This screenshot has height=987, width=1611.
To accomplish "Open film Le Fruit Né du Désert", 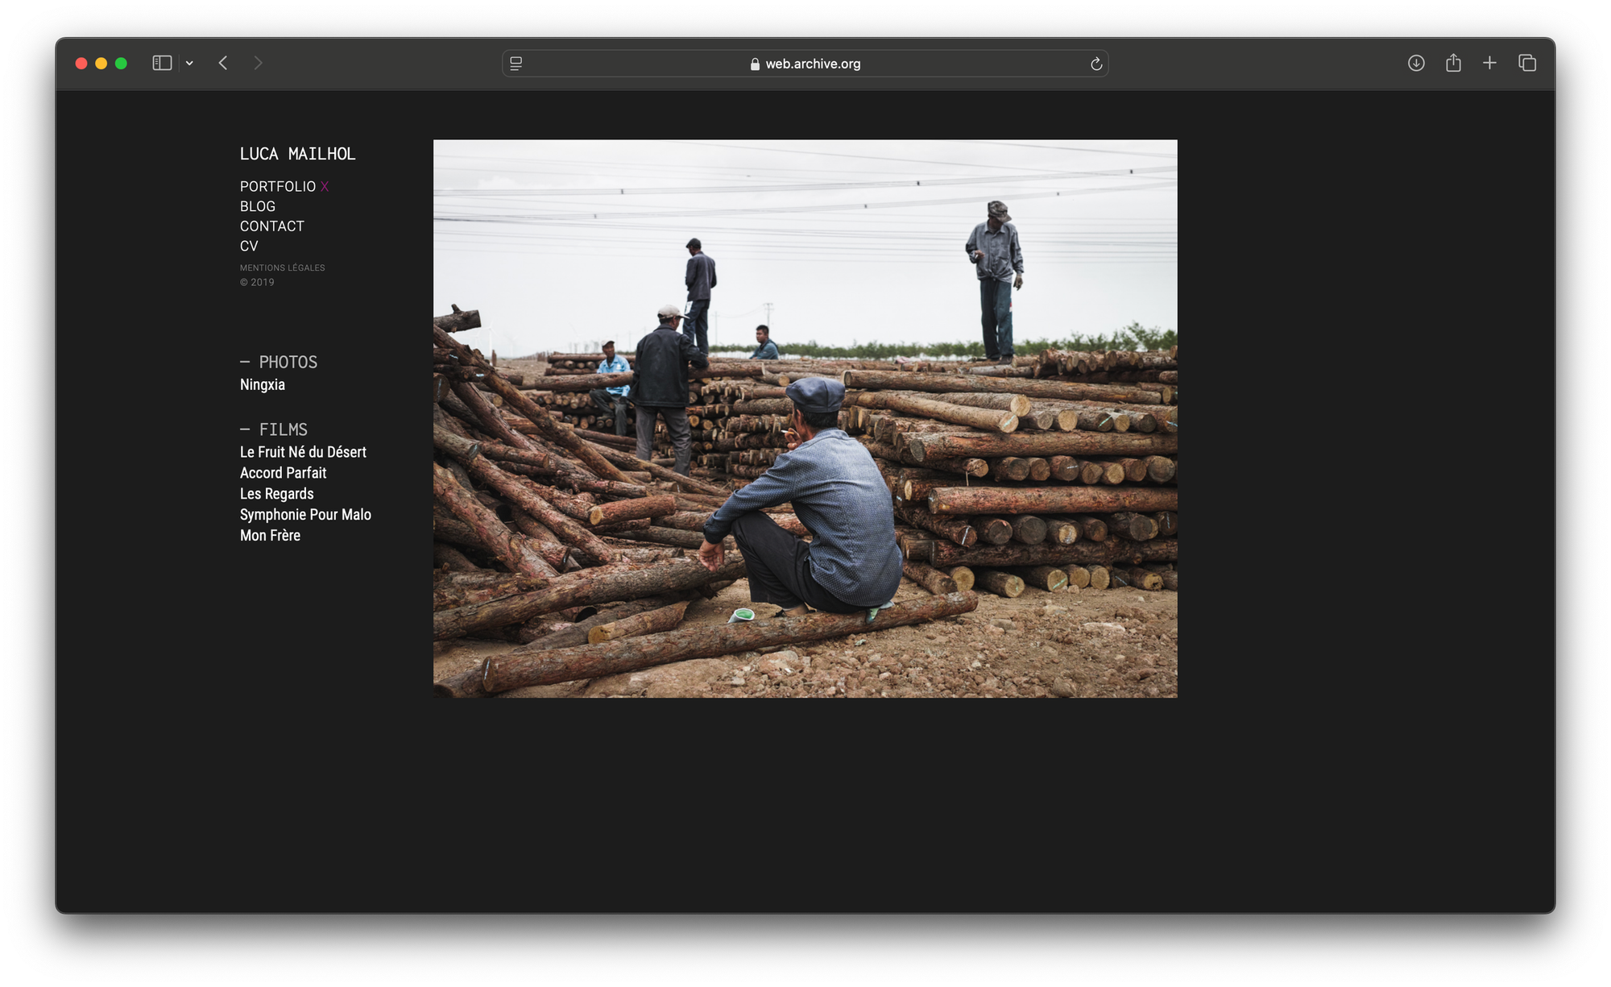I will pos(303,452).
